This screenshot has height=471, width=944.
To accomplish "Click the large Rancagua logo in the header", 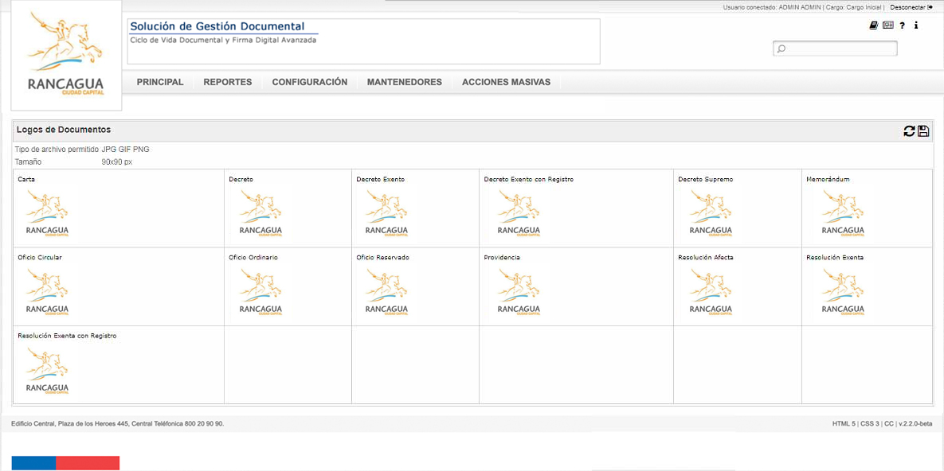I will (66, 56).
